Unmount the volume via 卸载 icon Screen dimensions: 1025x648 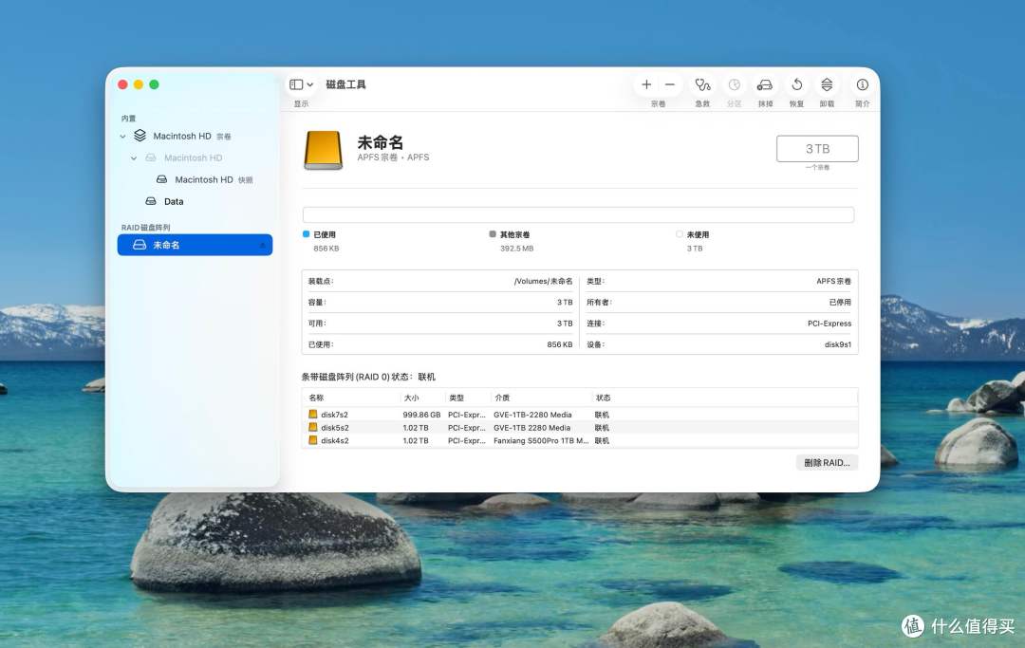pos(827,85)
